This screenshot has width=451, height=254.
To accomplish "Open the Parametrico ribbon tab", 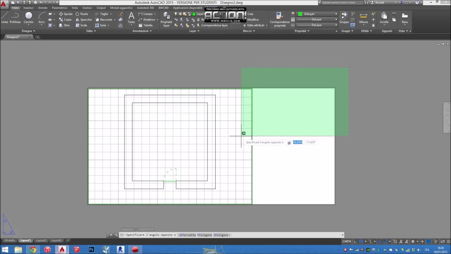I will (60, 8).
